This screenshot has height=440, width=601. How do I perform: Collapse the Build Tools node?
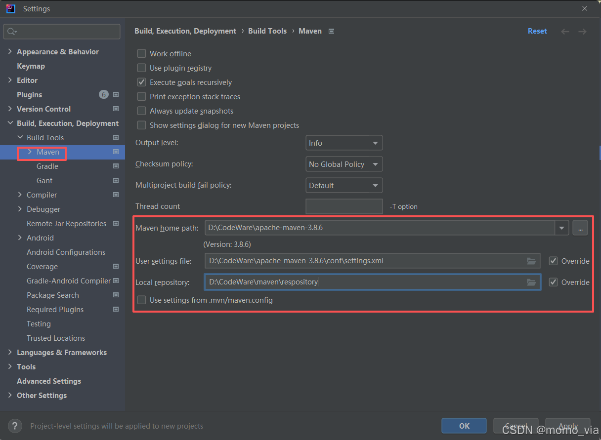click(20, 137)
